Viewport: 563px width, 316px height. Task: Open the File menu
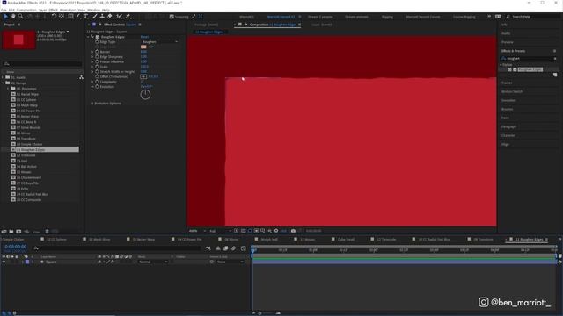tap(4, 10)
